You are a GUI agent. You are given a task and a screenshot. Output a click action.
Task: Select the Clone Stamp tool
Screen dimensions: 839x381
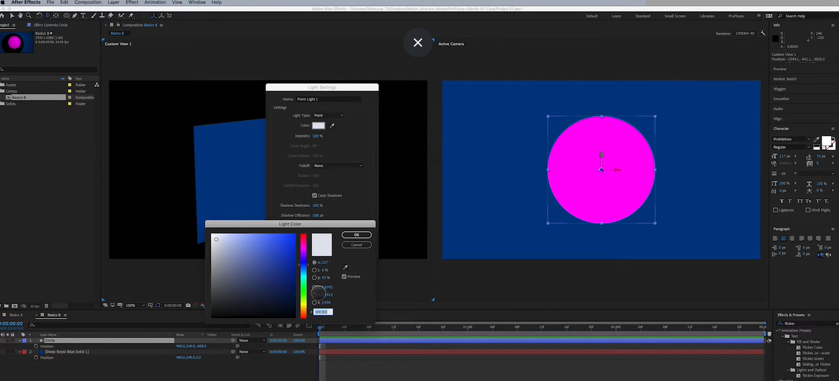click(102, 15)
